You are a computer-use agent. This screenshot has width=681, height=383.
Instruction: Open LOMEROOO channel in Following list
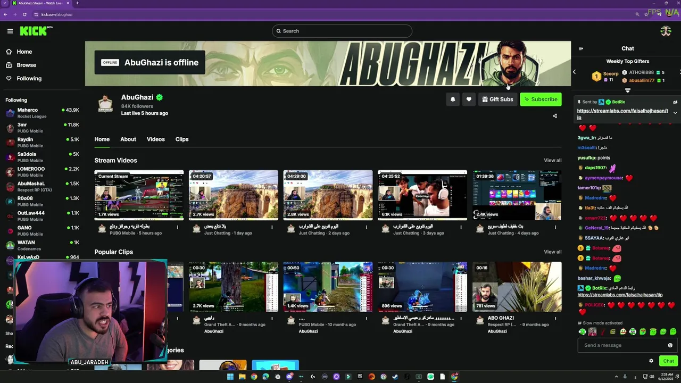[43, 172]
